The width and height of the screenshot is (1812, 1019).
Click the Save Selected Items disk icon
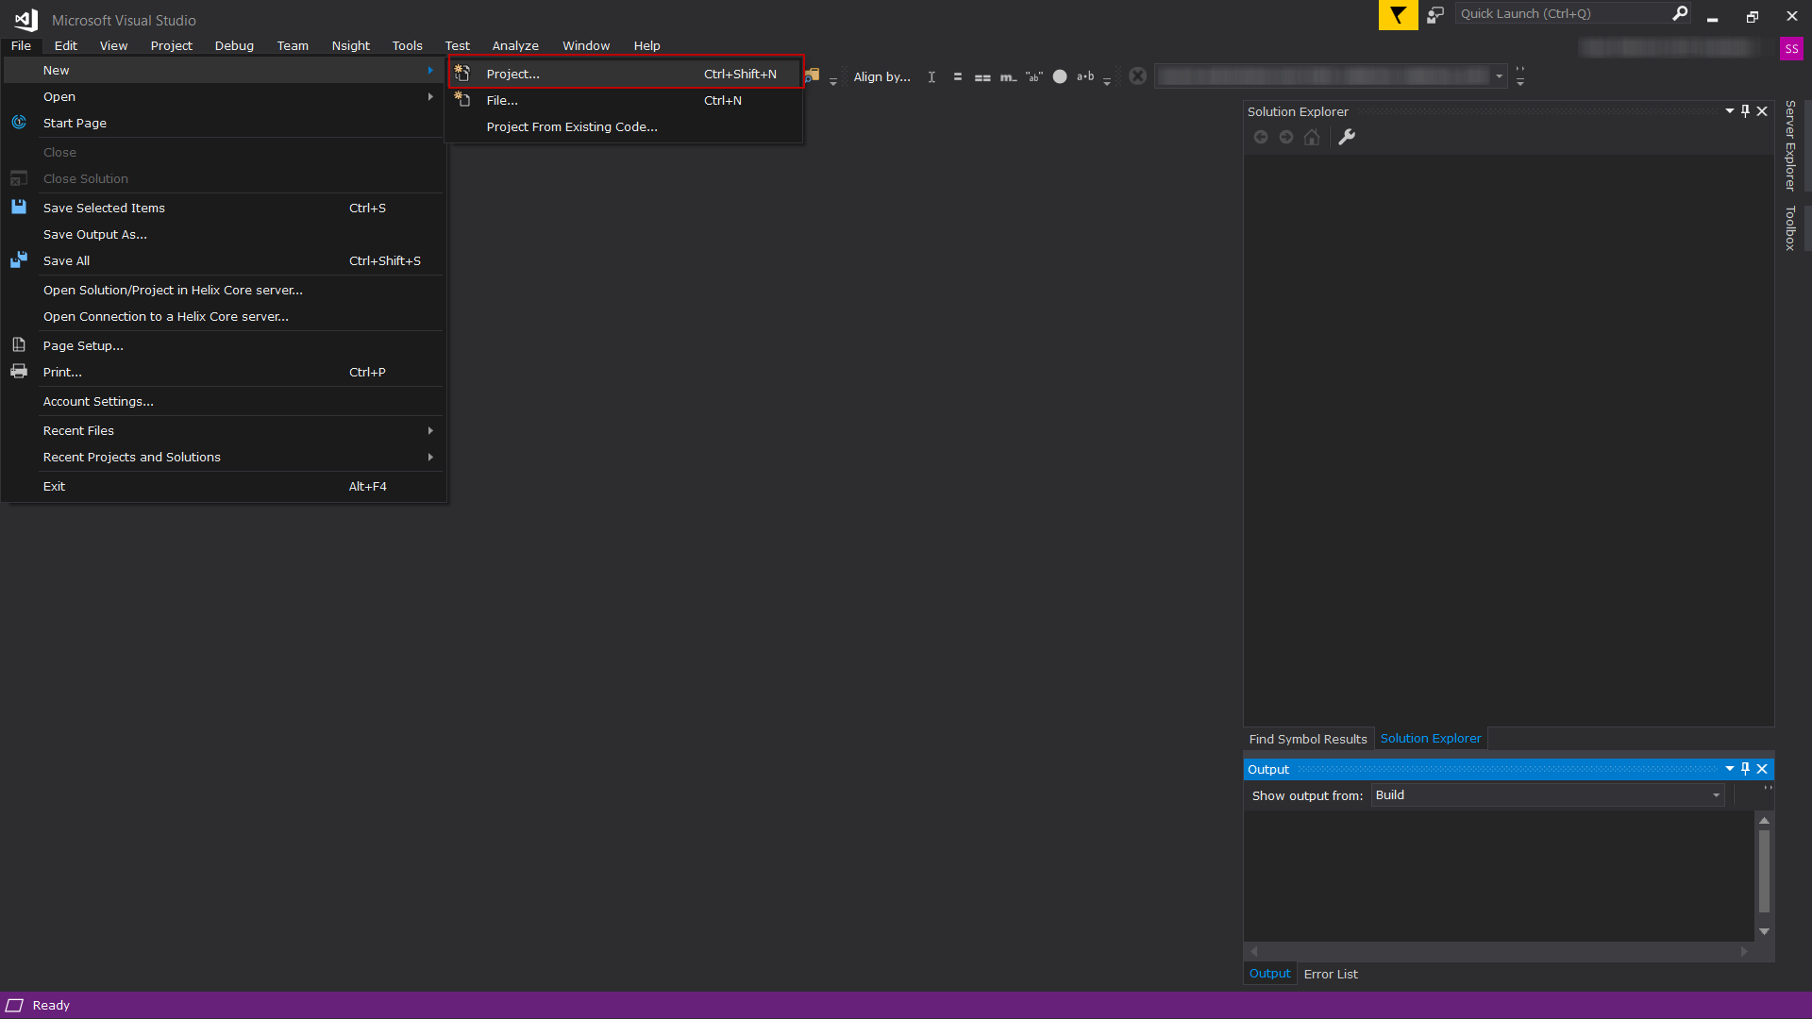coord(19,207)
